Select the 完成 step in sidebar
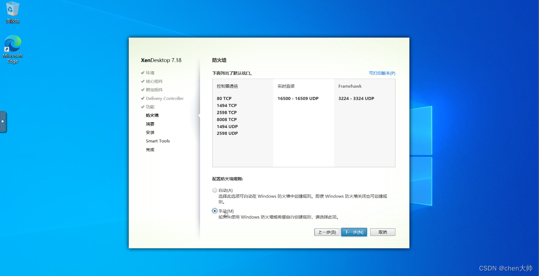Viewport: 539px width, 276px height. tap(150, 150)
